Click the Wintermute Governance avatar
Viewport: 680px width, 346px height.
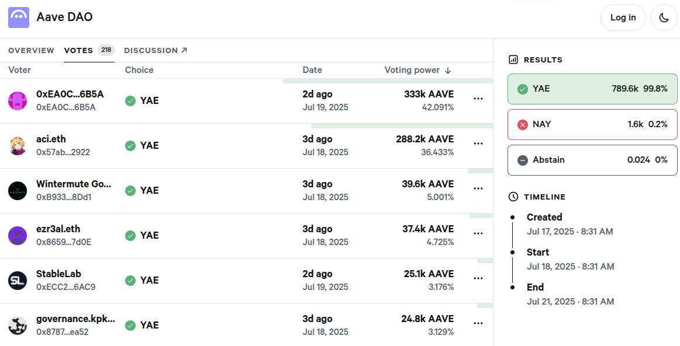coord(18,191)
